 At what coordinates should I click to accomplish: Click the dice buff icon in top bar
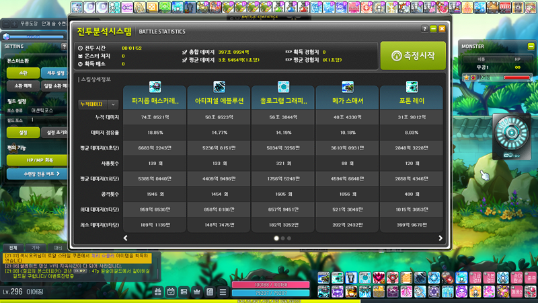(x=153, y=7)
